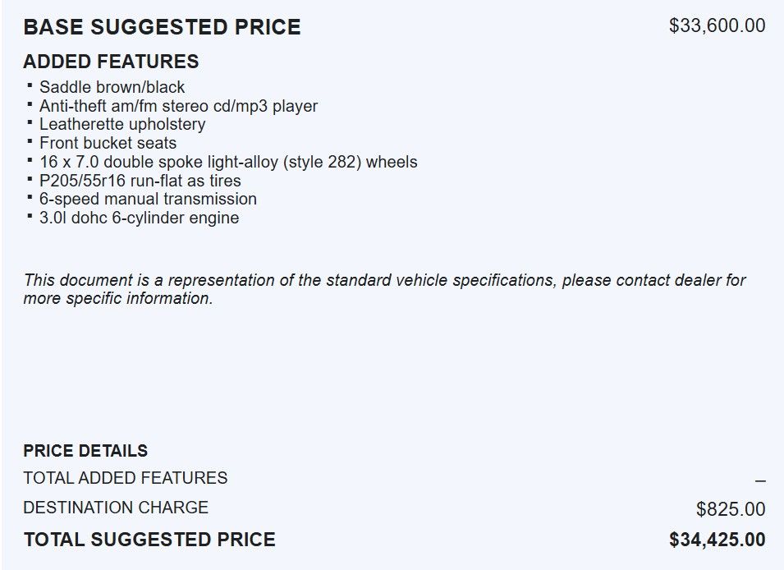This screenshot has height=570, width=784.
Task: Click the 3.0l dohc 6-cylinder engine item
Action: point(139,218)
